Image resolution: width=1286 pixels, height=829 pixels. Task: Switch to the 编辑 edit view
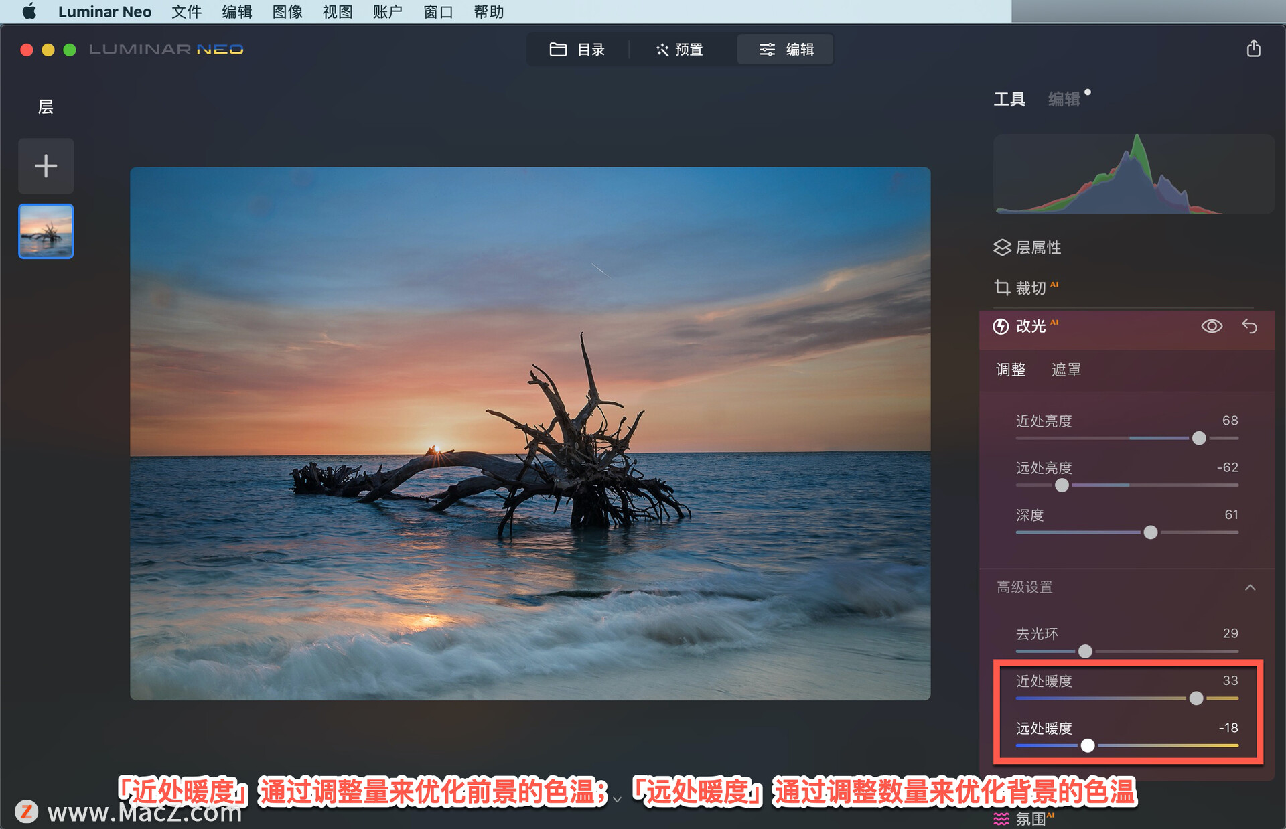pyautogui.click(x=786, y=50)
